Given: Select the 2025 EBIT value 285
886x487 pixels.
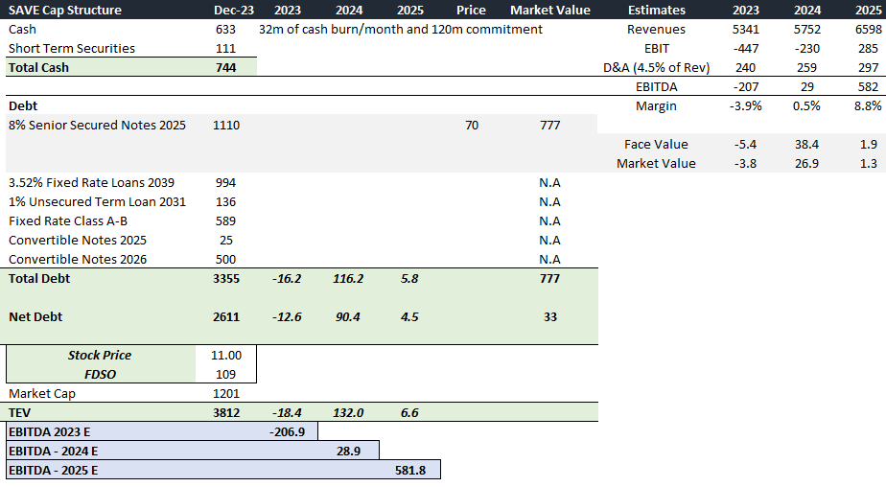Looking at the screenshot, I should (x=868, y=49).
